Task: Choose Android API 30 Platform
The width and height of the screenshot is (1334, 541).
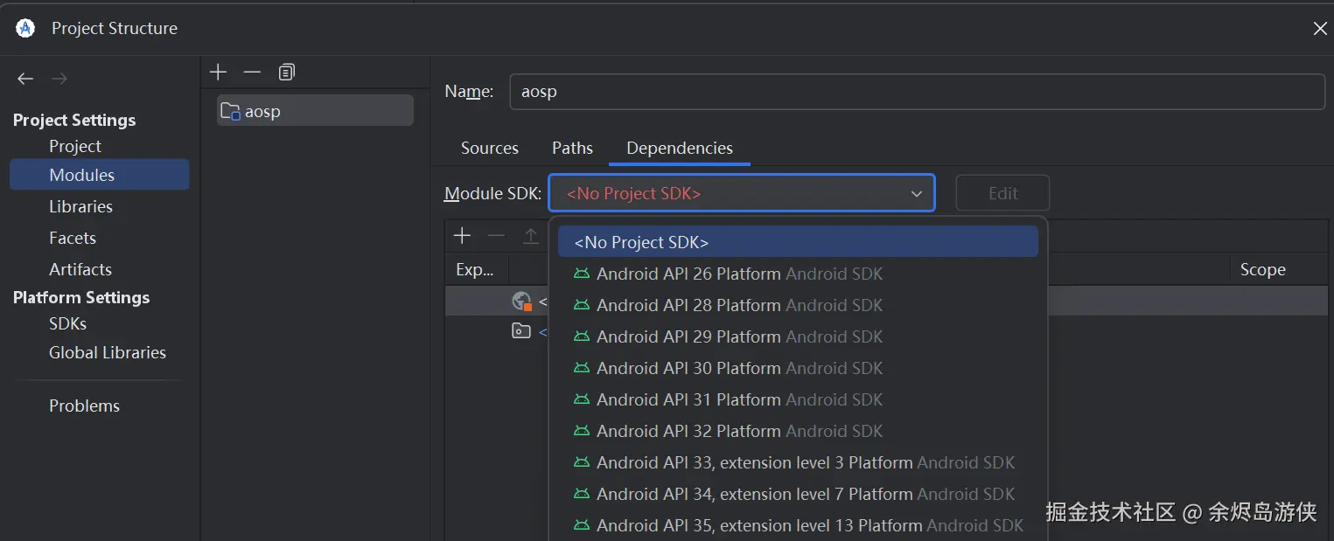Action: 798,368
